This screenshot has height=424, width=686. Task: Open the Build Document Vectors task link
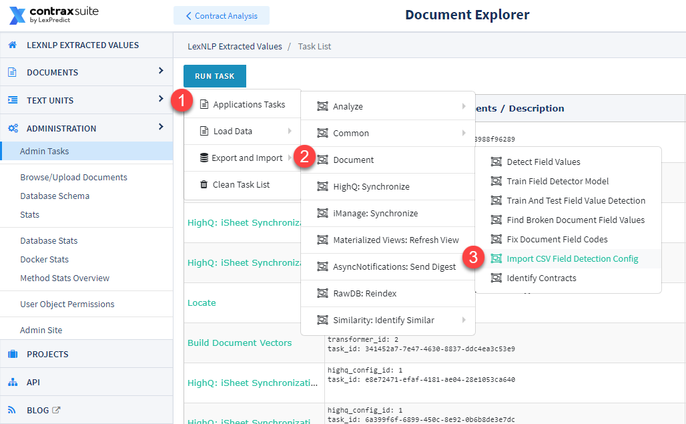pyautogui.click(x=240, y=343)
